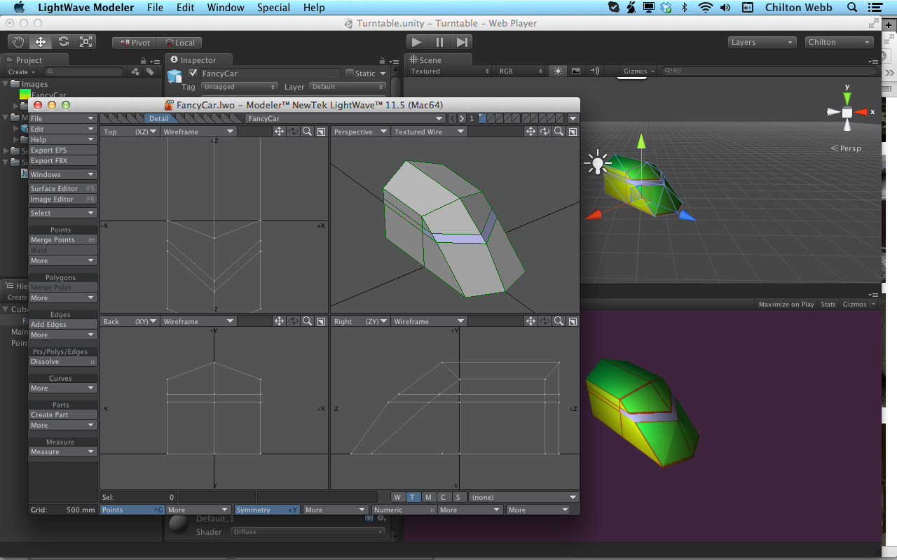
Task: Select Unity's Hand tool
Action: coord(18,42)
